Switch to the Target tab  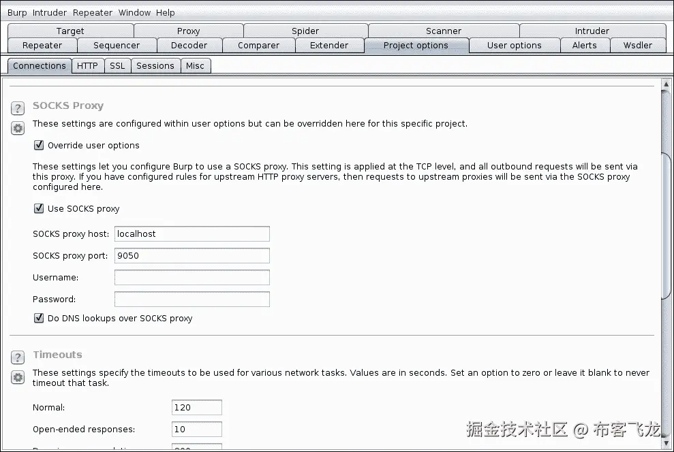pyautogui.click(x=70, y=31)
